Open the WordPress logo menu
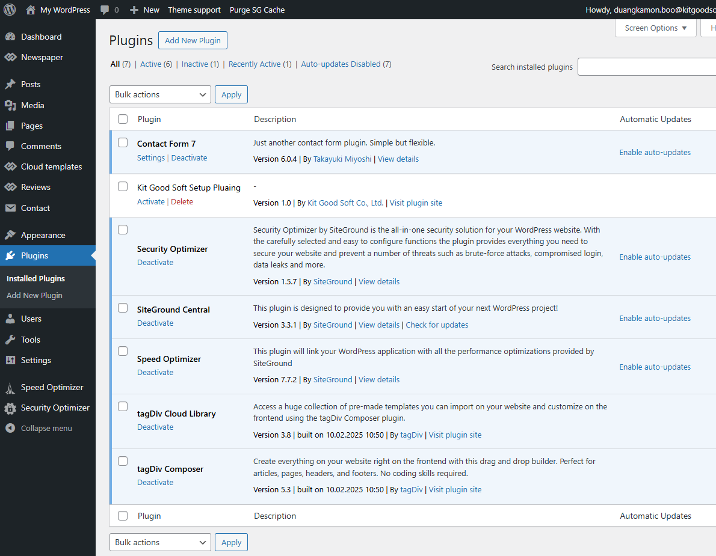This screenshot has height=556, width=716. 10,10
